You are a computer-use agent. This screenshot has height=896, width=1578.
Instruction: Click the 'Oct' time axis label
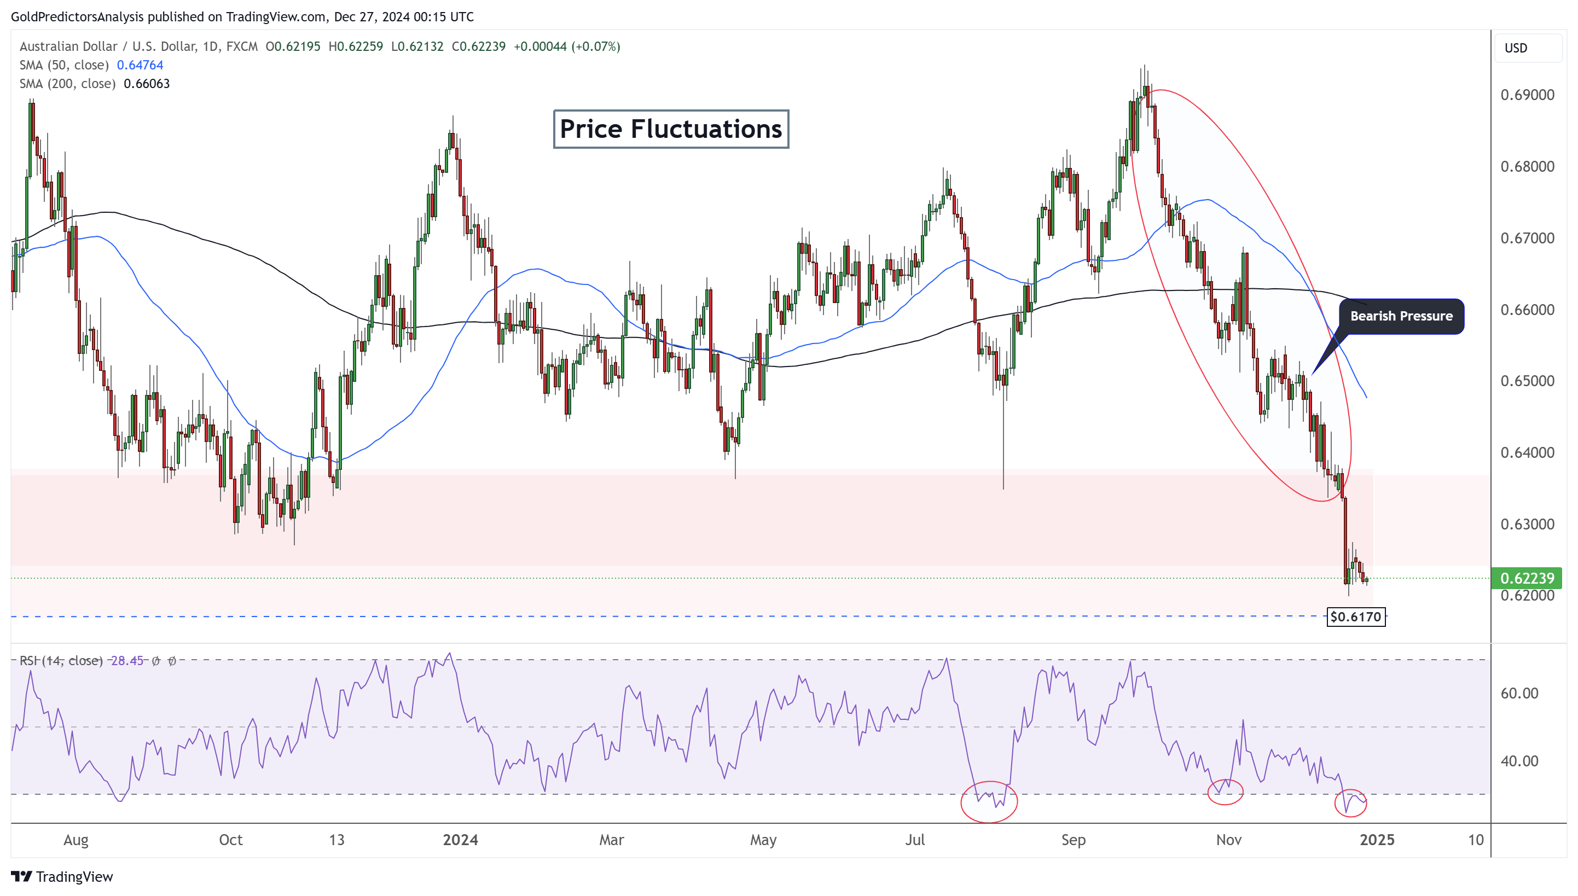231,840
